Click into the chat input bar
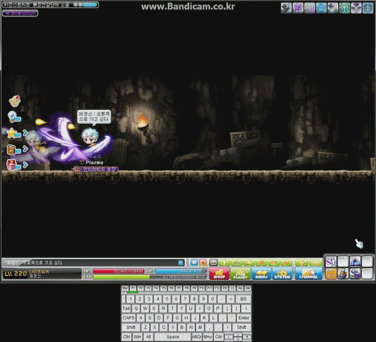The width and height of the screenshot is (376, 342). (94, 263)
